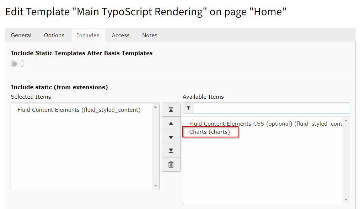Screen dimensions: 360x209
Task: Click the move item up arrow
Action: 171,123
